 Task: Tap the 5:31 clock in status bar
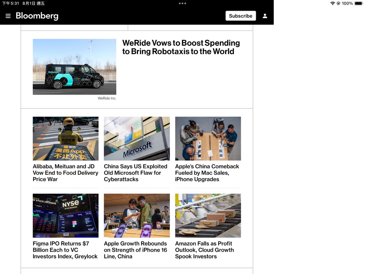[x=11, y=3]
